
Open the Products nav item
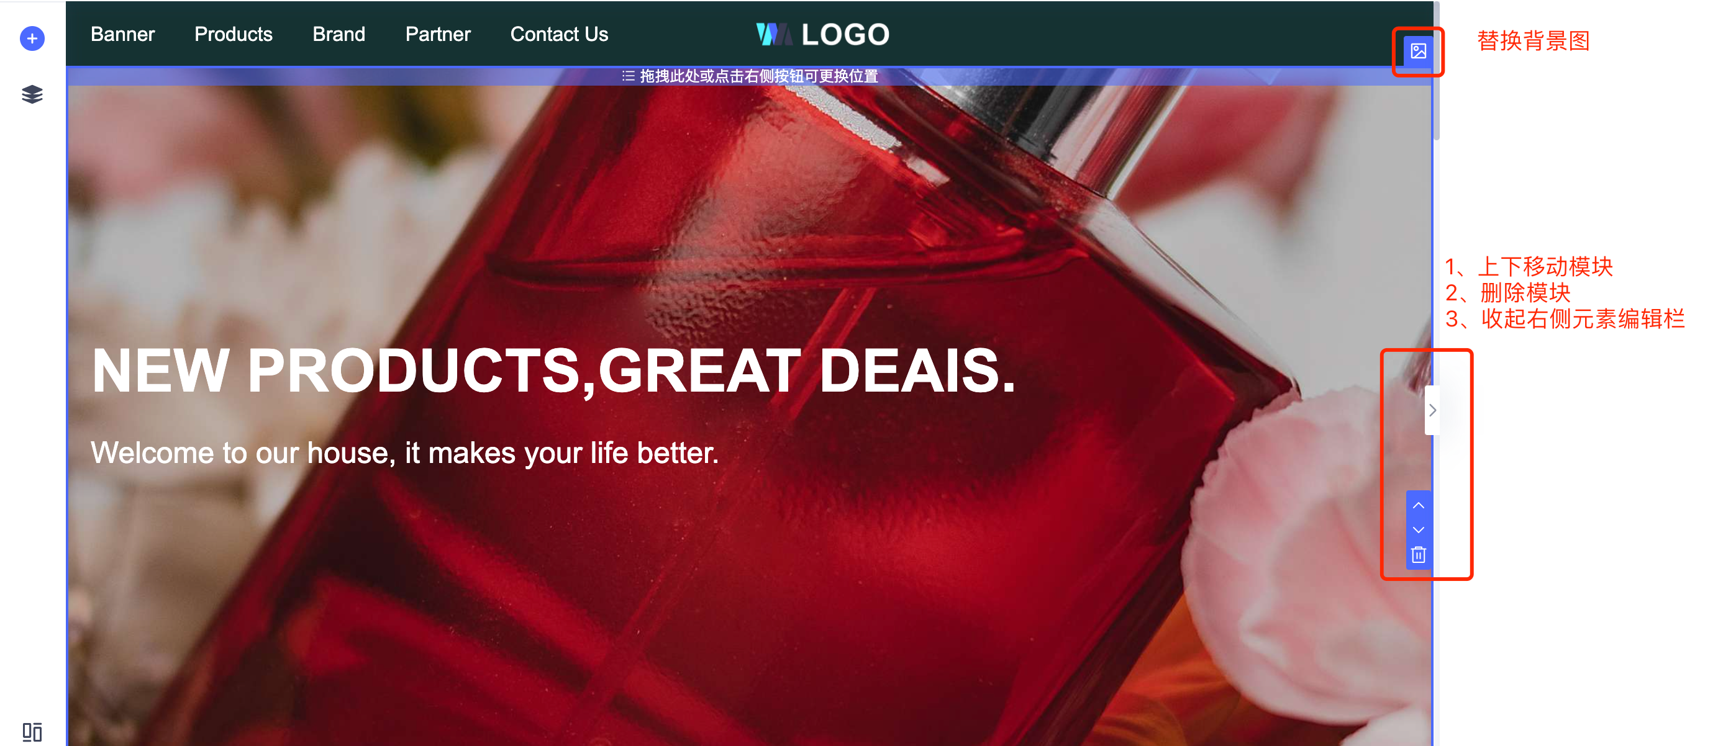tap(234, 35)
